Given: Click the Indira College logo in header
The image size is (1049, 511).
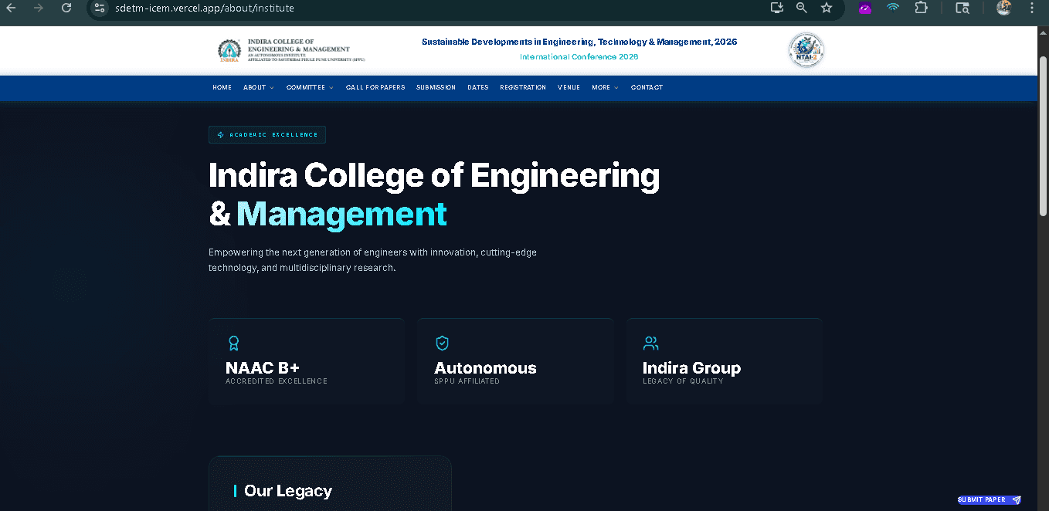Looking at the screenshot, I should pyautogui.click(x=291, y=50).
